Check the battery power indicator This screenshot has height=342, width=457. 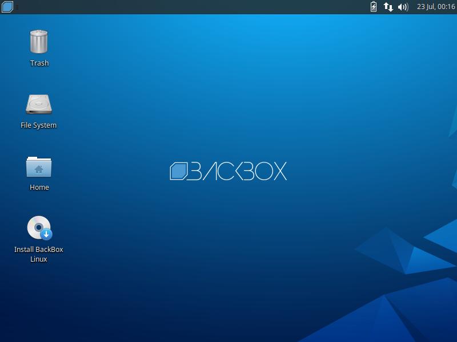[374, 7]
